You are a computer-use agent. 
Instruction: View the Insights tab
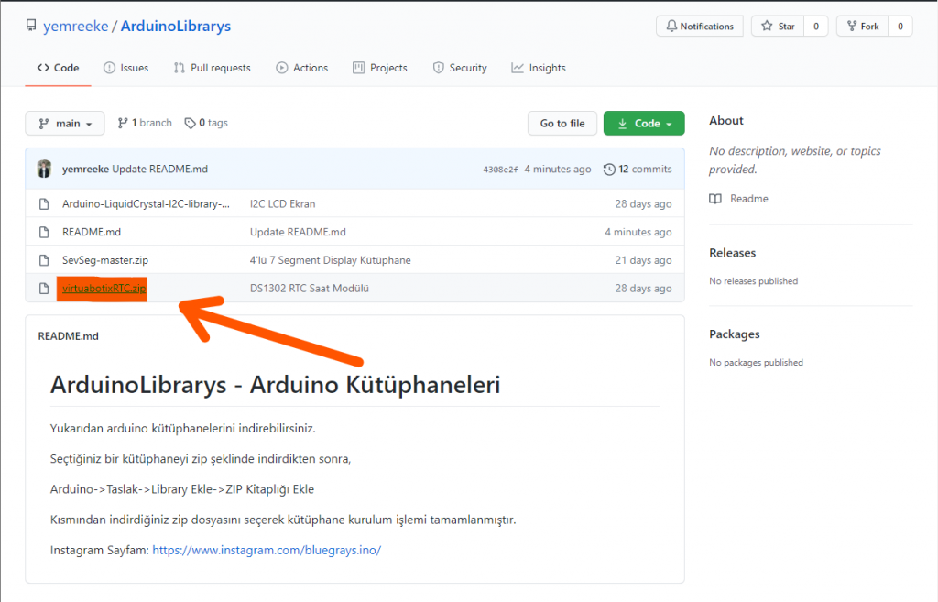pyautogui.click(x=539, y=68)
